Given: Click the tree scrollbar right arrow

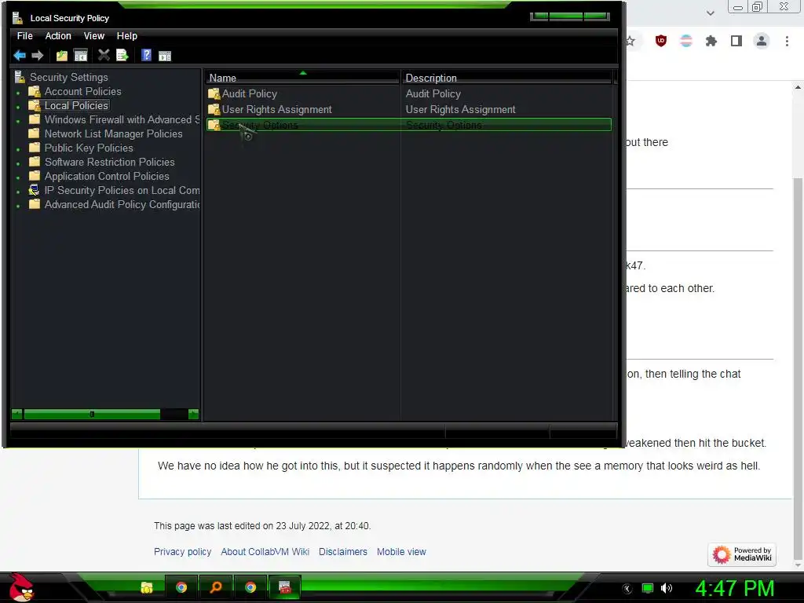Looking at the screenshot, I should pyautogui.click(x=193, y=414).
